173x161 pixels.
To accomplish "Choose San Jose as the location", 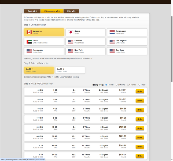I will point(127,51).
